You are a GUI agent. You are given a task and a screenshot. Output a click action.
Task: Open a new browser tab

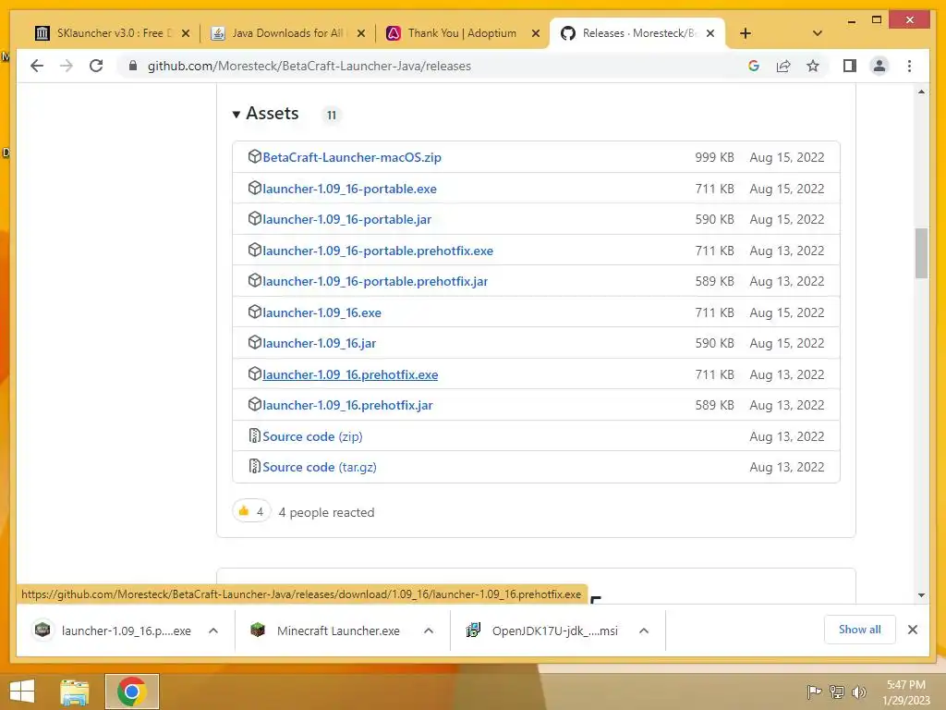pyautogui.click(x=746, y=33)
